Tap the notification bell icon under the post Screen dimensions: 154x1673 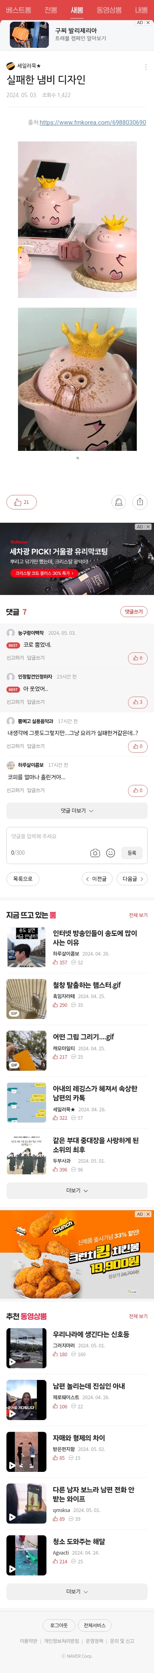coord(118,502)
